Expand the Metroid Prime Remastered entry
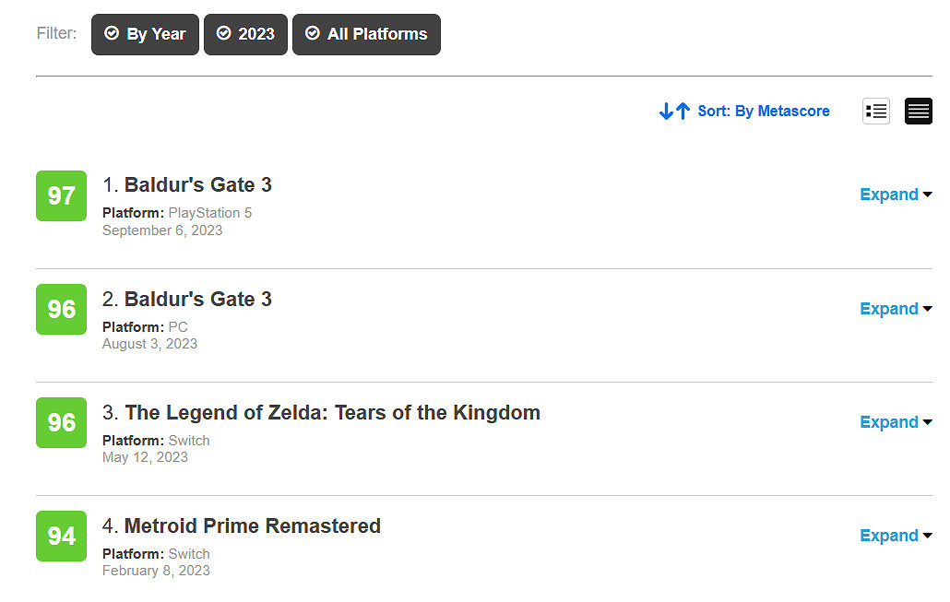 [x=895, y=536]
